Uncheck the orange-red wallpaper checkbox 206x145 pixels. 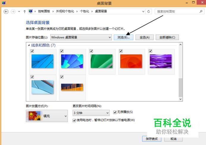121,51
